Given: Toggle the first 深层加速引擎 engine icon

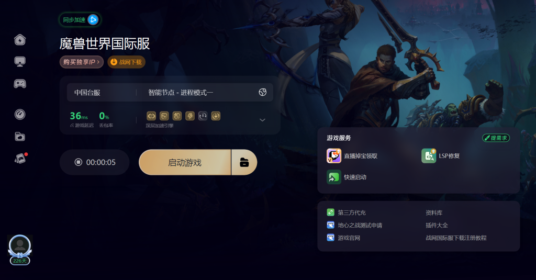Looking at the screenshot, I should click(x=151, y=116).
